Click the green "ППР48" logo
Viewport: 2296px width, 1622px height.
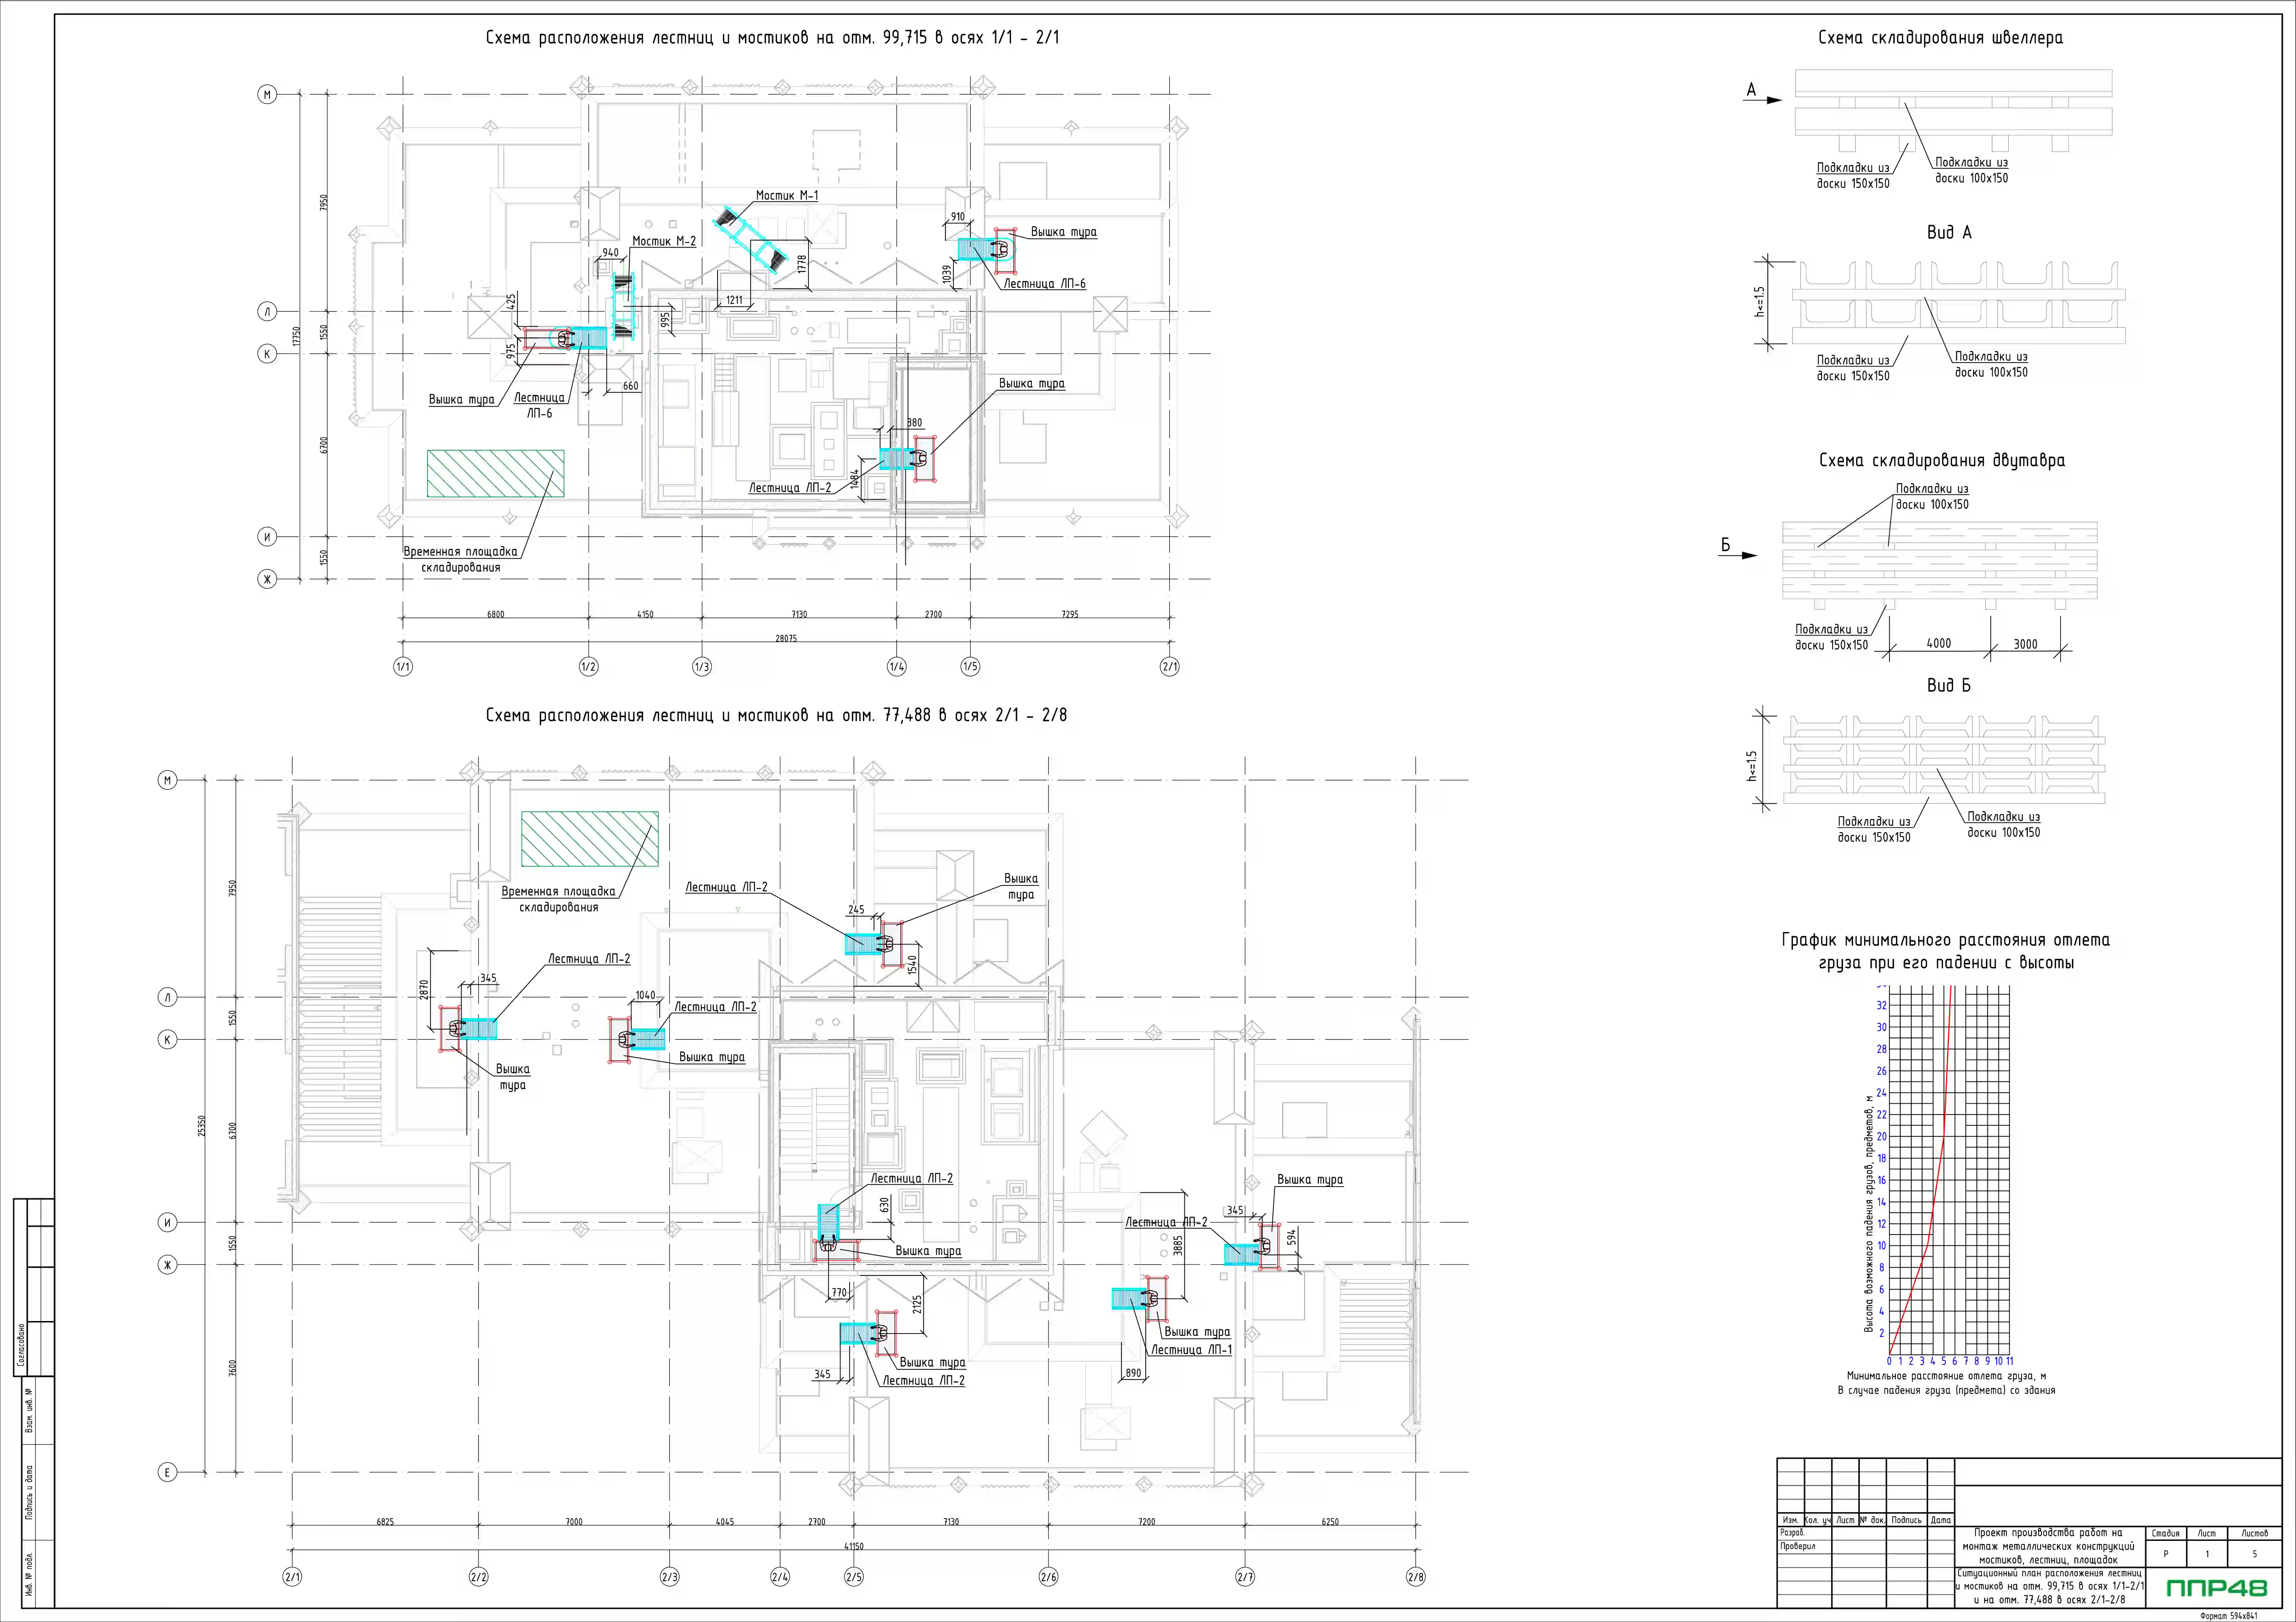[2217, 1588]
